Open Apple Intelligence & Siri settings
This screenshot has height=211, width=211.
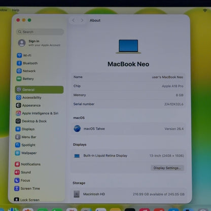point(37,113)
